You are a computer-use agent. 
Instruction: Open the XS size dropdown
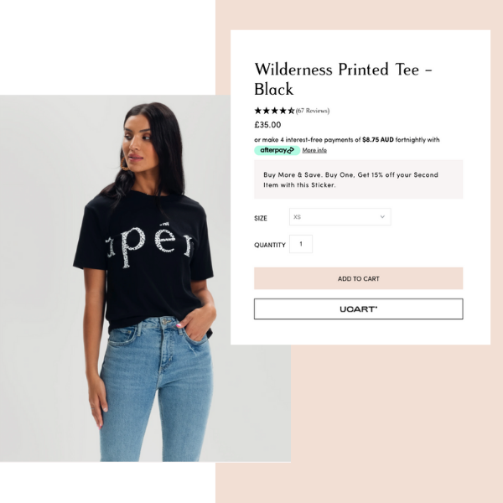(340, 217)
